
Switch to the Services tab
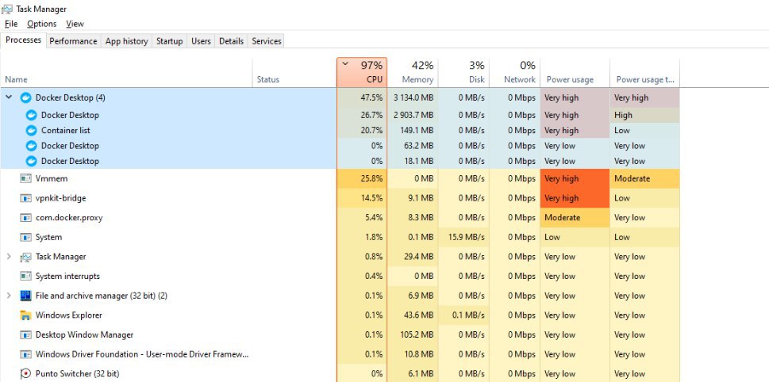[x=267, y=41]
